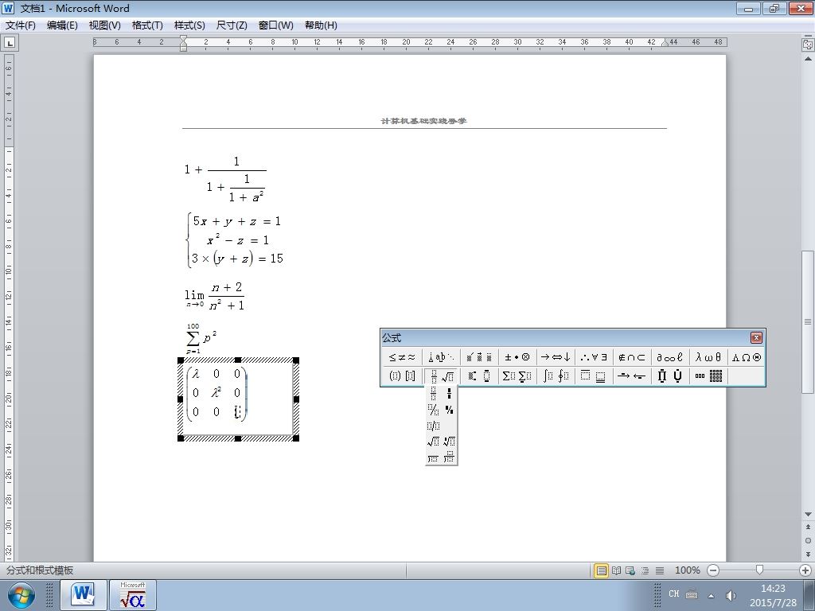
Task: Click the next page browse button
Action: pos(808,554)
